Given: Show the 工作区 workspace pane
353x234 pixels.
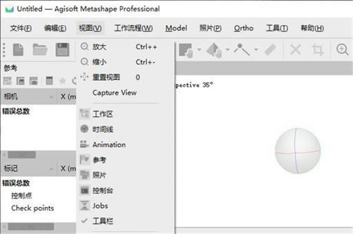Looking at the screenshot, I should pos(125,114).
